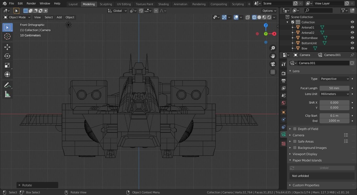The width and height of the screenshot is (357, 195).
Task: Hide the Antena01 object in the outliner
Action: pyautogui.click(x=352, y=27)
